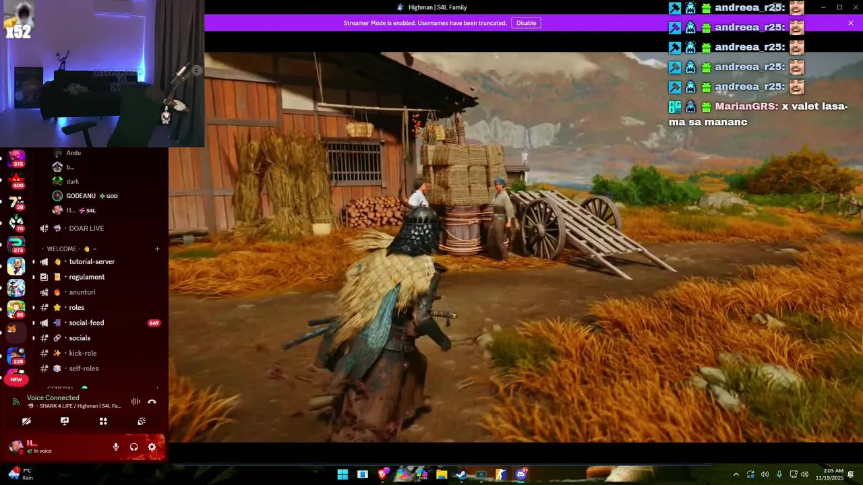Open the social-feed channel

point(98,323)
